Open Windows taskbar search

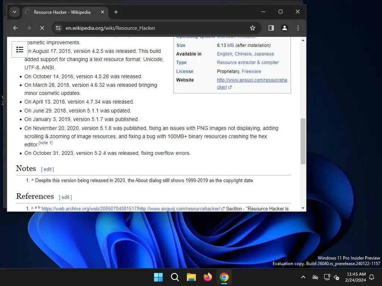tap(175, 277)
